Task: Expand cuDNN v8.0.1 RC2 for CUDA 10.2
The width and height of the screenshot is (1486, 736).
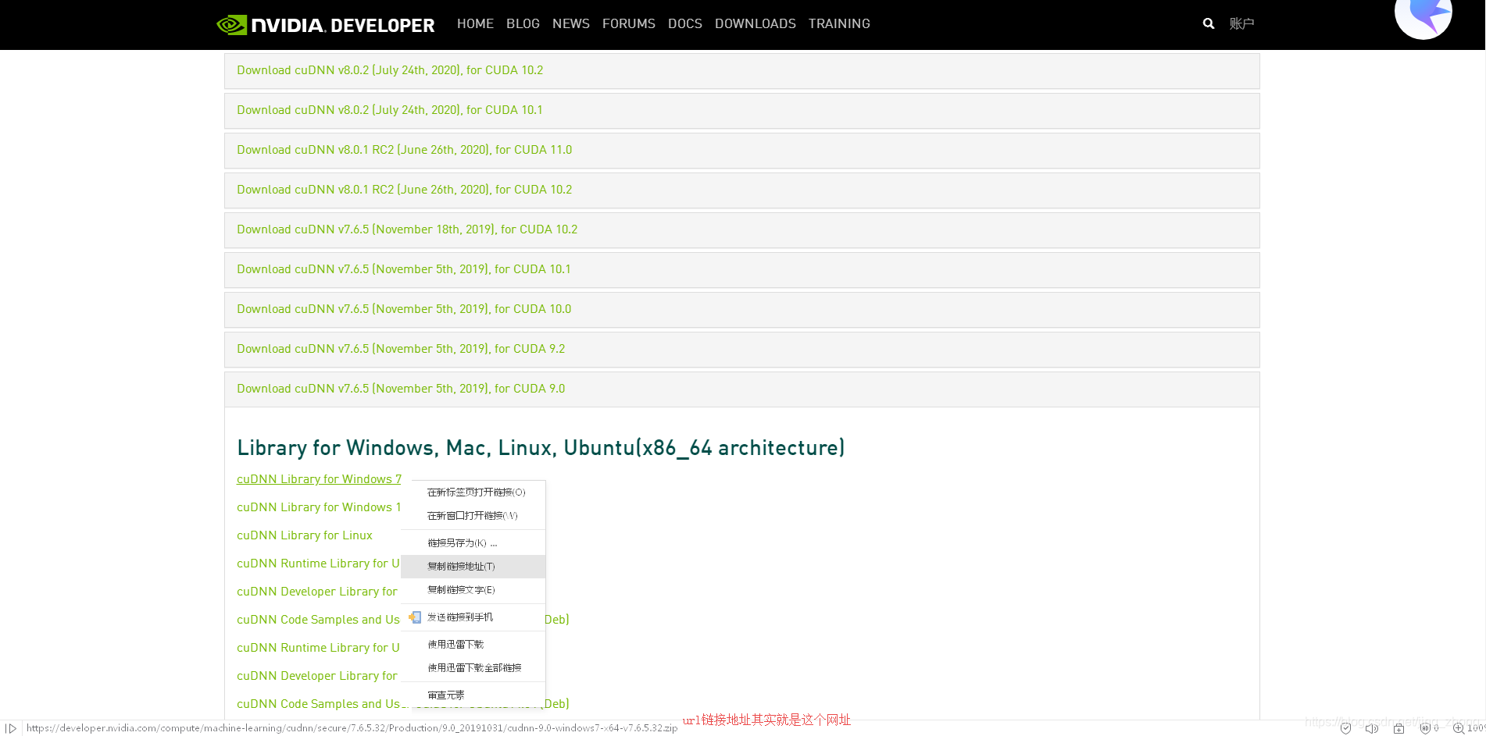Action: click(x=741, y=190)
